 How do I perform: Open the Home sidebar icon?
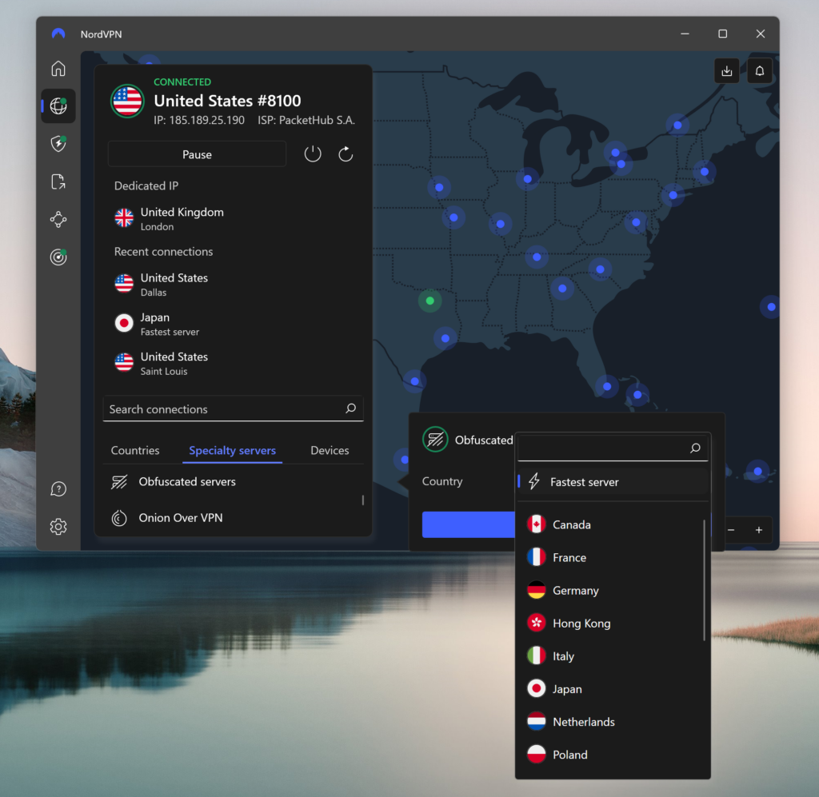[58, 69]
